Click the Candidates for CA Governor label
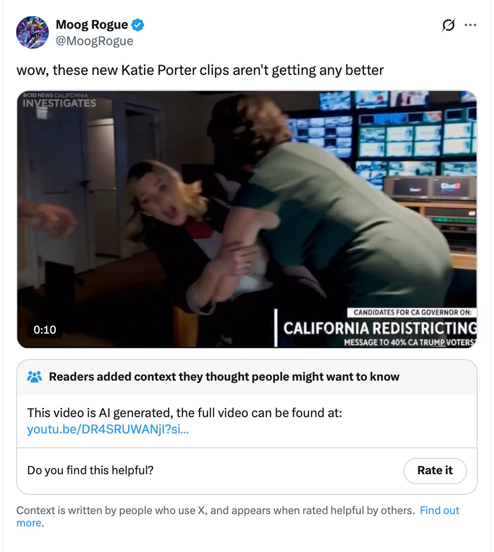The width and height of the screenshot is (494, 552). click(412, 312)
